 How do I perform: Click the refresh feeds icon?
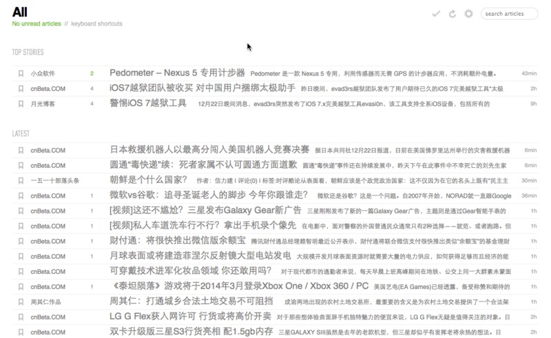coord(453,14)
